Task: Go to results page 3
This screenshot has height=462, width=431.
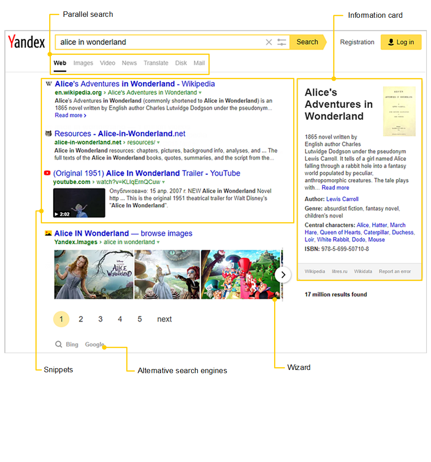Action: click(100, 319)
